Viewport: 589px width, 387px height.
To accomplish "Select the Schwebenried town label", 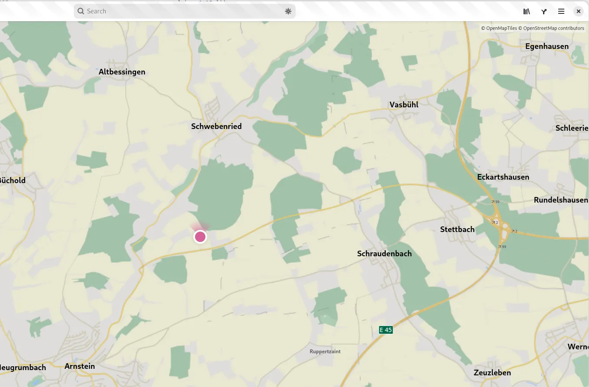I will (x=216, y=126).
